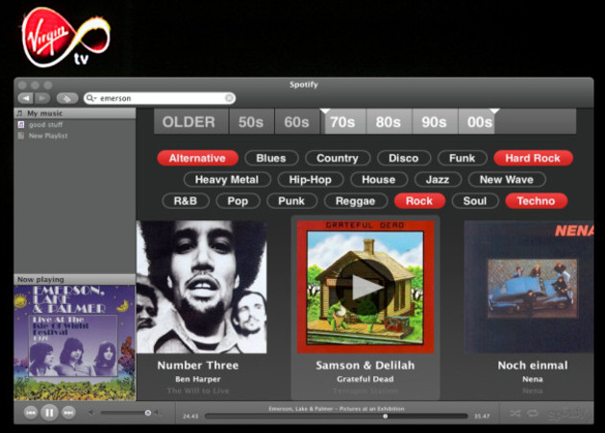Play Samson & Delilah via play overlay

pos(365,287)
